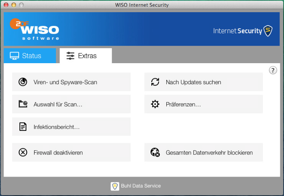Click the Internet Security shield logo
Viewport: 284px width, 196px height.
(x=268, y=31)
